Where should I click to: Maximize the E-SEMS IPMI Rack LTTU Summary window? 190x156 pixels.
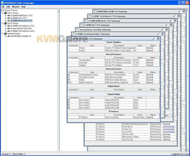point(171,21)
